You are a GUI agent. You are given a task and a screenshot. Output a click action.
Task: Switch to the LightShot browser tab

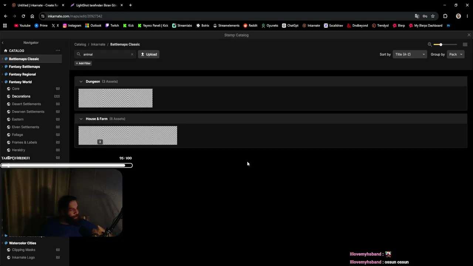(96, 5)
